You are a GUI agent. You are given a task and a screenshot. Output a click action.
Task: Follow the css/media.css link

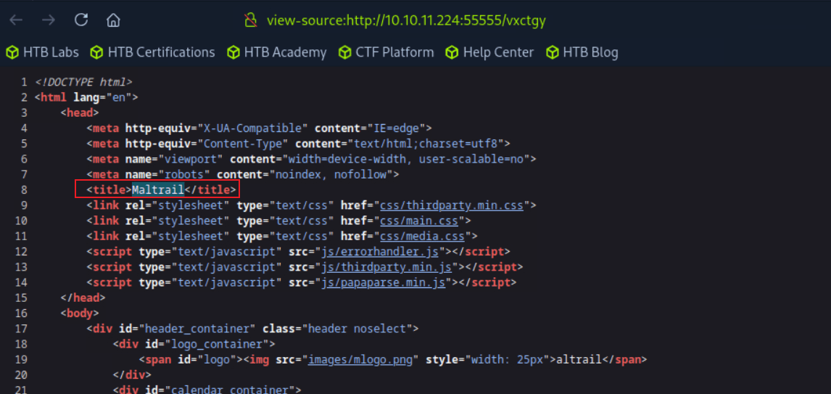point(424,236)
